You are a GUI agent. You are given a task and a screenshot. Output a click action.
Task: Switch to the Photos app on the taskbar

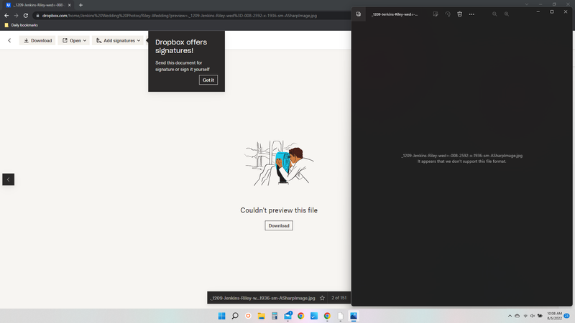(354, 316)
